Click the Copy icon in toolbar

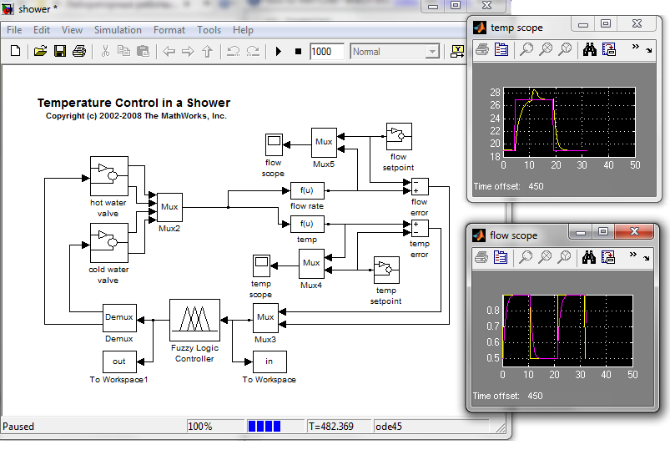124,51
